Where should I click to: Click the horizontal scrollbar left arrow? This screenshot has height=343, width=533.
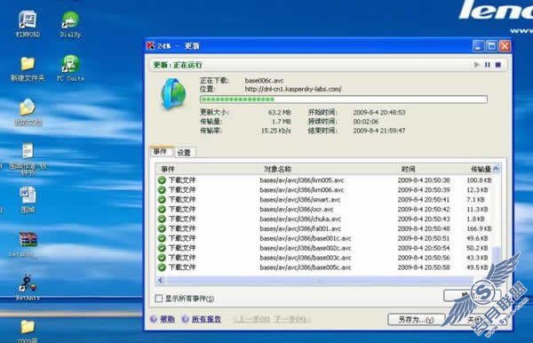pyautogui.click(x=161, y=280)
